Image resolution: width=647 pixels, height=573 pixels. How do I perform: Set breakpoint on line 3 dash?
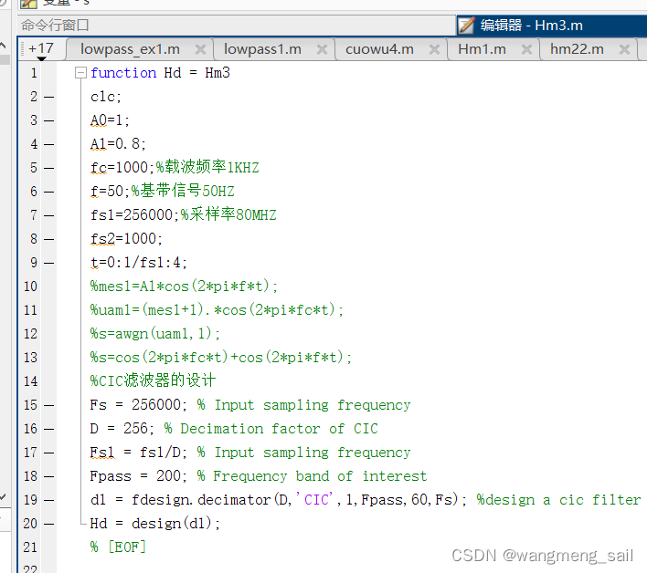tap(48, 120)
